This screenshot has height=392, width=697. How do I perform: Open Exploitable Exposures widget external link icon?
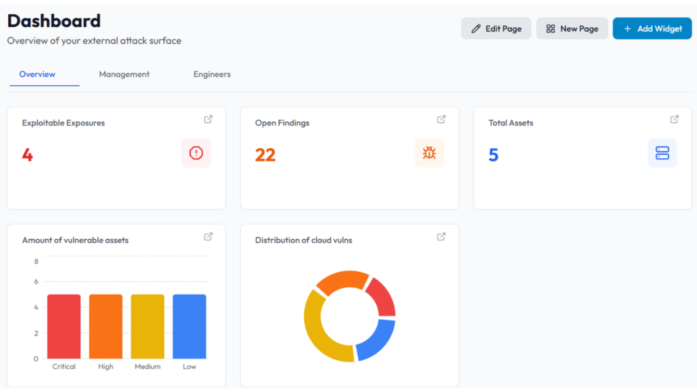[x=208, y=119]
